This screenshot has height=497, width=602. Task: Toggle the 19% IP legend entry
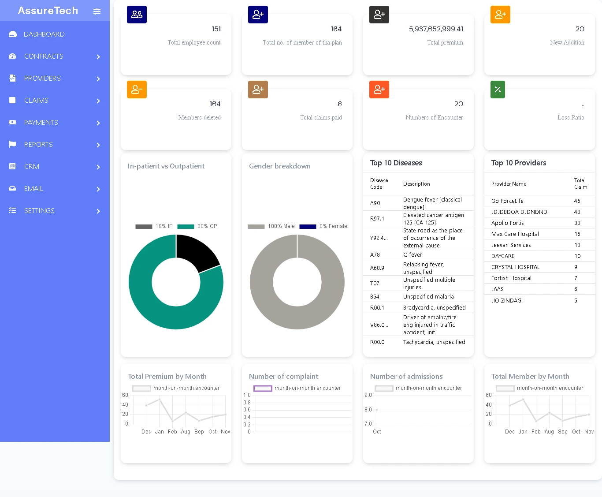(154, 226)
